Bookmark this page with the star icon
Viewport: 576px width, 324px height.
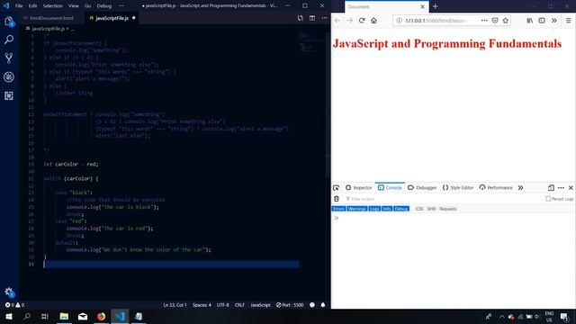coord(506,21)
